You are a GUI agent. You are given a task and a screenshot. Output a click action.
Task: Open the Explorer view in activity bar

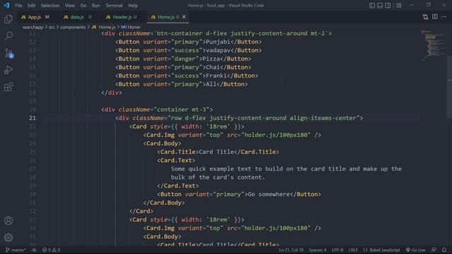coord(8,19)
